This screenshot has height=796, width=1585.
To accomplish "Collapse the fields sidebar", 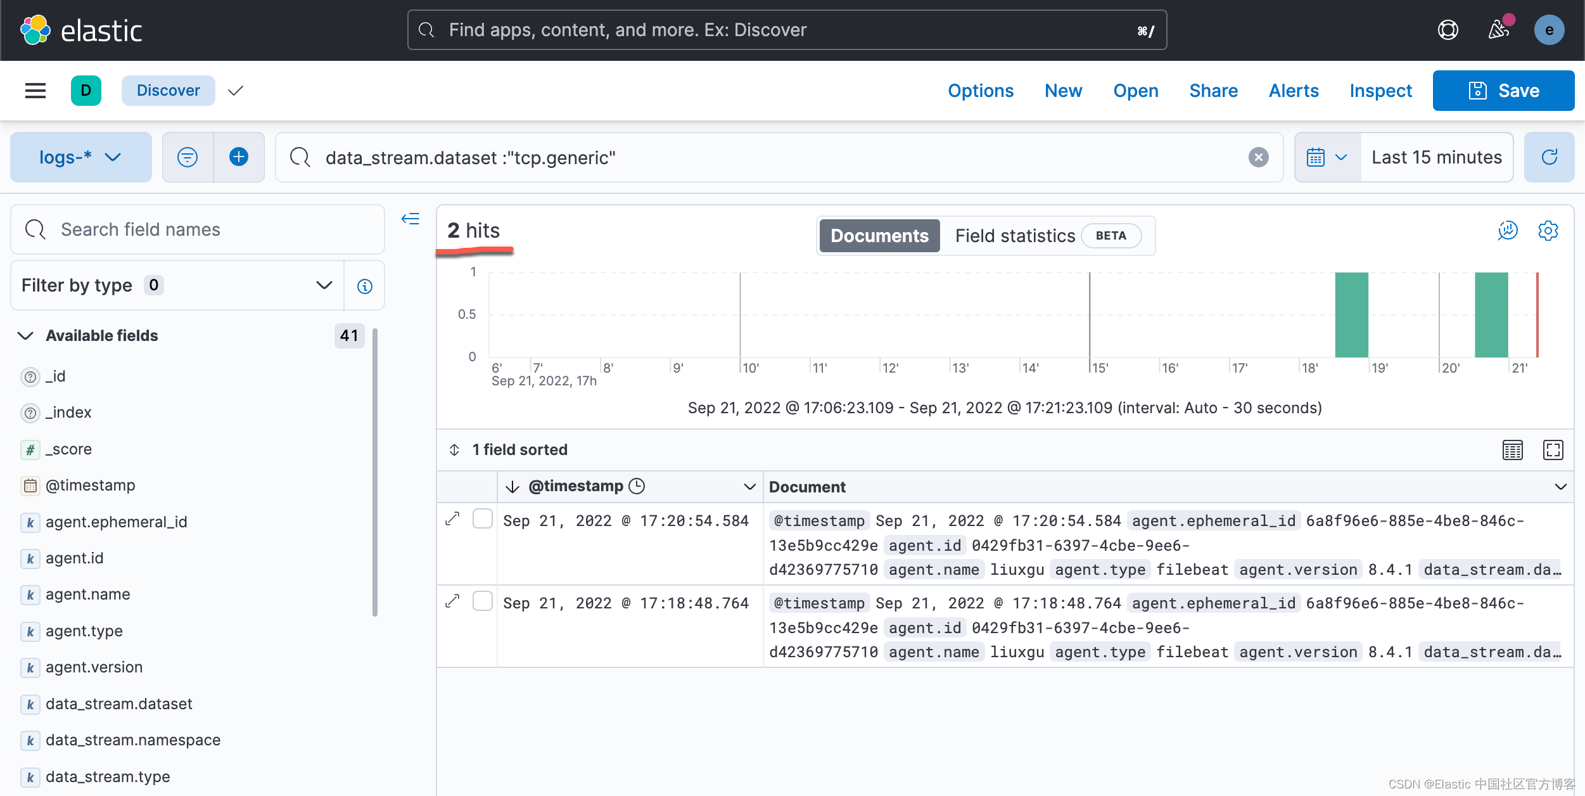I will point(411,219).
